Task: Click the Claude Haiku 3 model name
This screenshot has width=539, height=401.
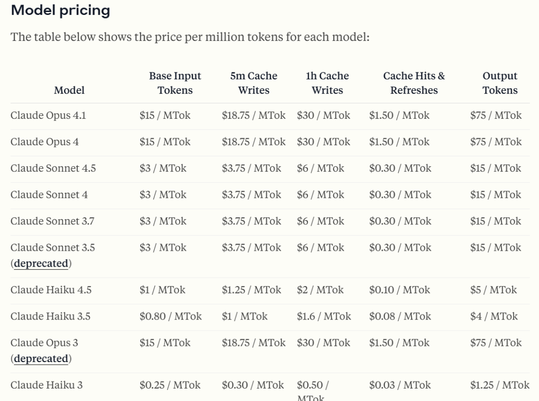Action: click(46, 385)
